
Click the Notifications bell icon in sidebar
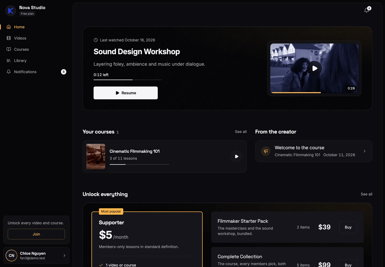pyautogui.click(x=9, y=72)
